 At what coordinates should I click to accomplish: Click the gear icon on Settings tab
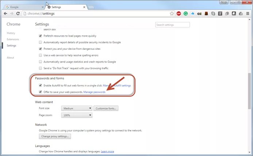click(x=49, y=7)
